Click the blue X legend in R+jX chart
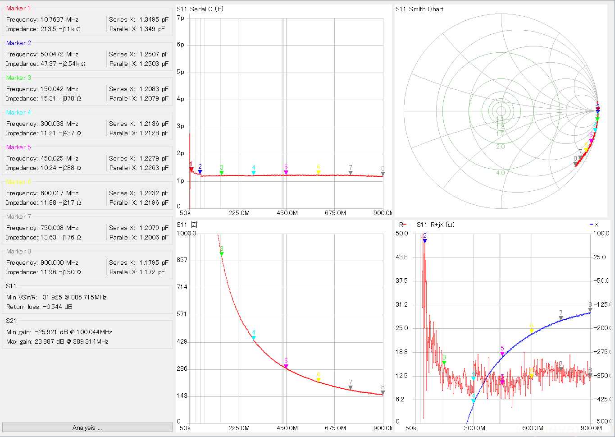The width and height of the screenshot is (615, 437). [594, 224]
